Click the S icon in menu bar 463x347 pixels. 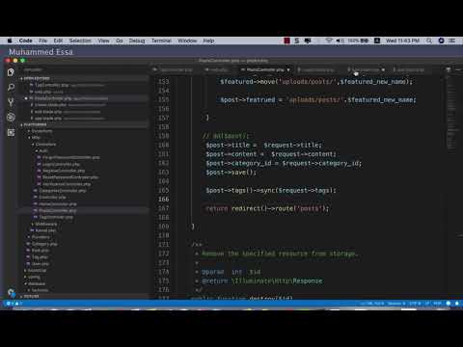(x=297, y=40)
